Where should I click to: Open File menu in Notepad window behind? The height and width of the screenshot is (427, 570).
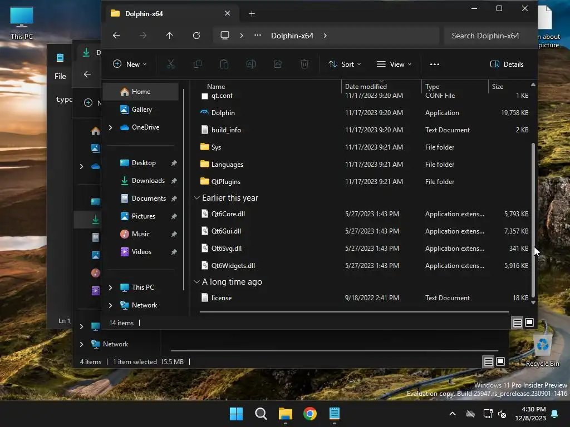[x=60, y=76]
